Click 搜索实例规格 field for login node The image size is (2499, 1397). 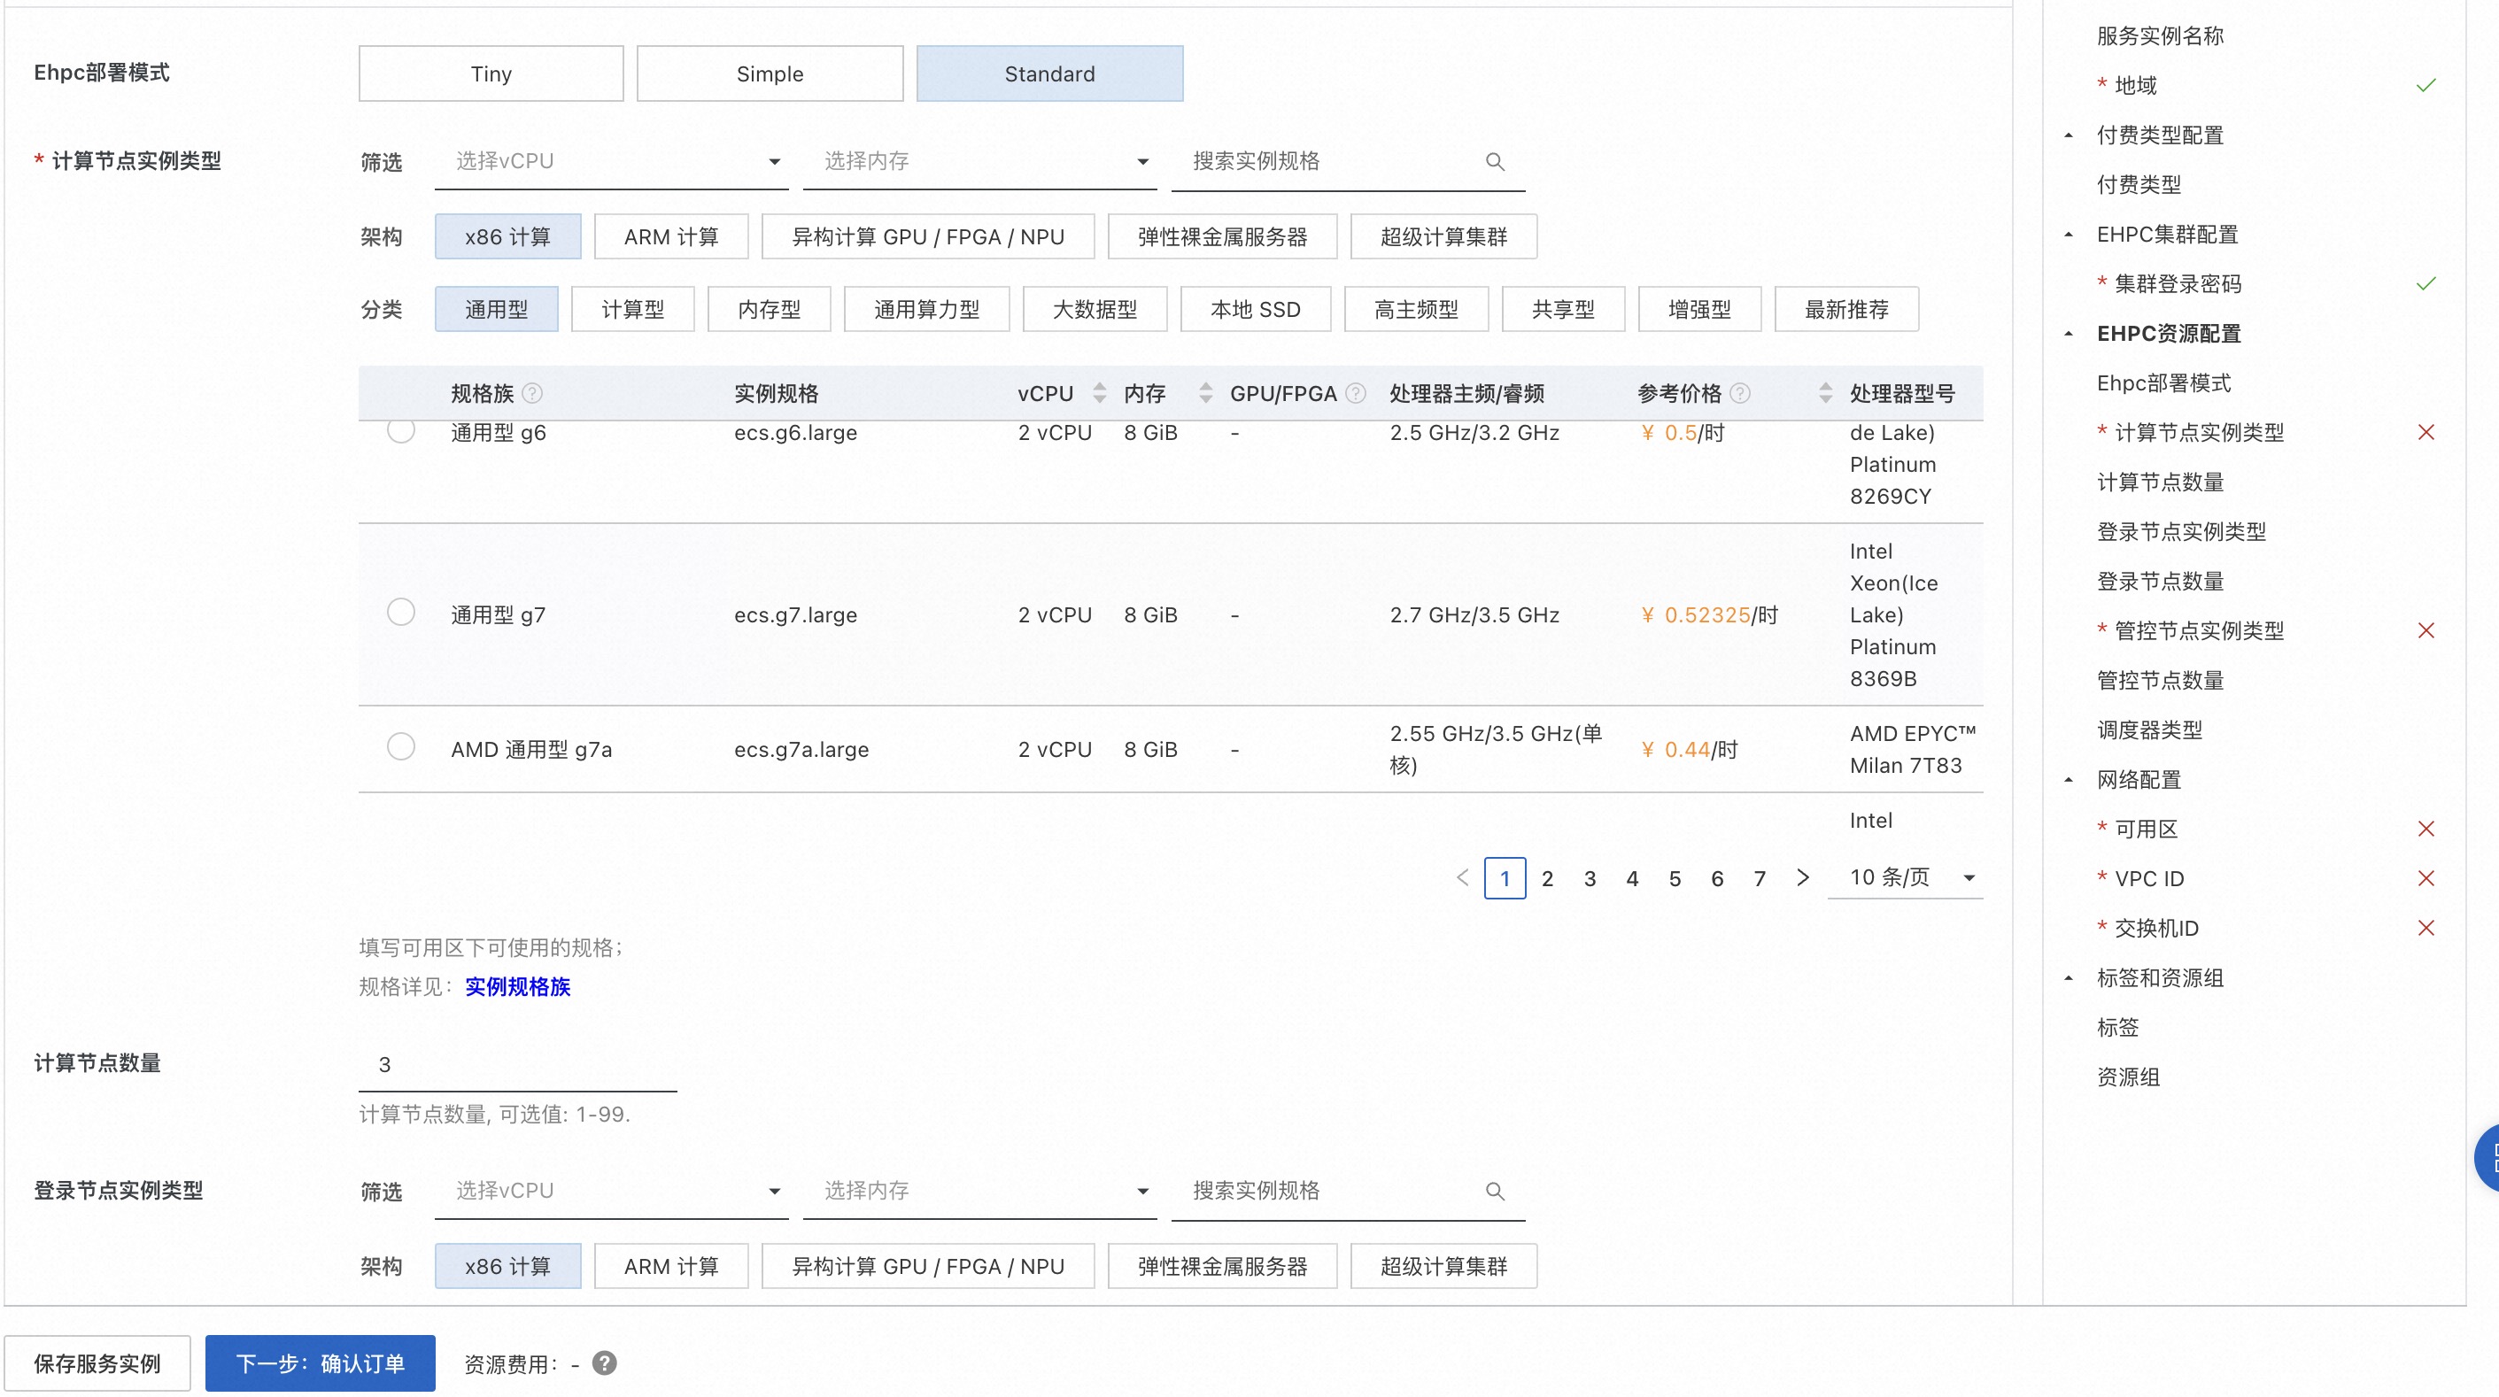(1349, 1192)
